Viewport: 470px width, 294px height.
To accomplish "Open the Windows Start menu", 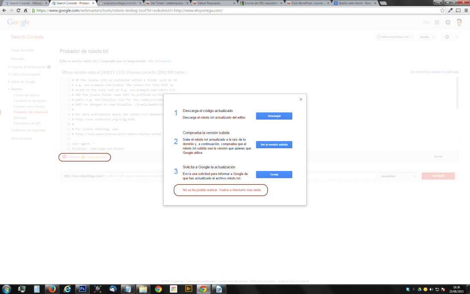I will 6,289.
